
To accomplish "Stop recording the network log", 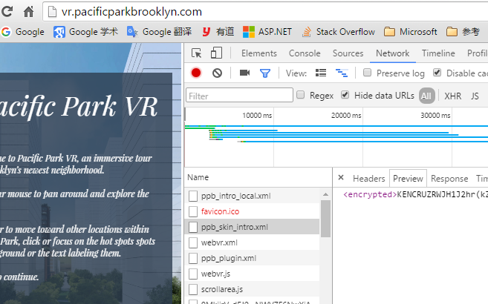I will [x=196, y=73].
